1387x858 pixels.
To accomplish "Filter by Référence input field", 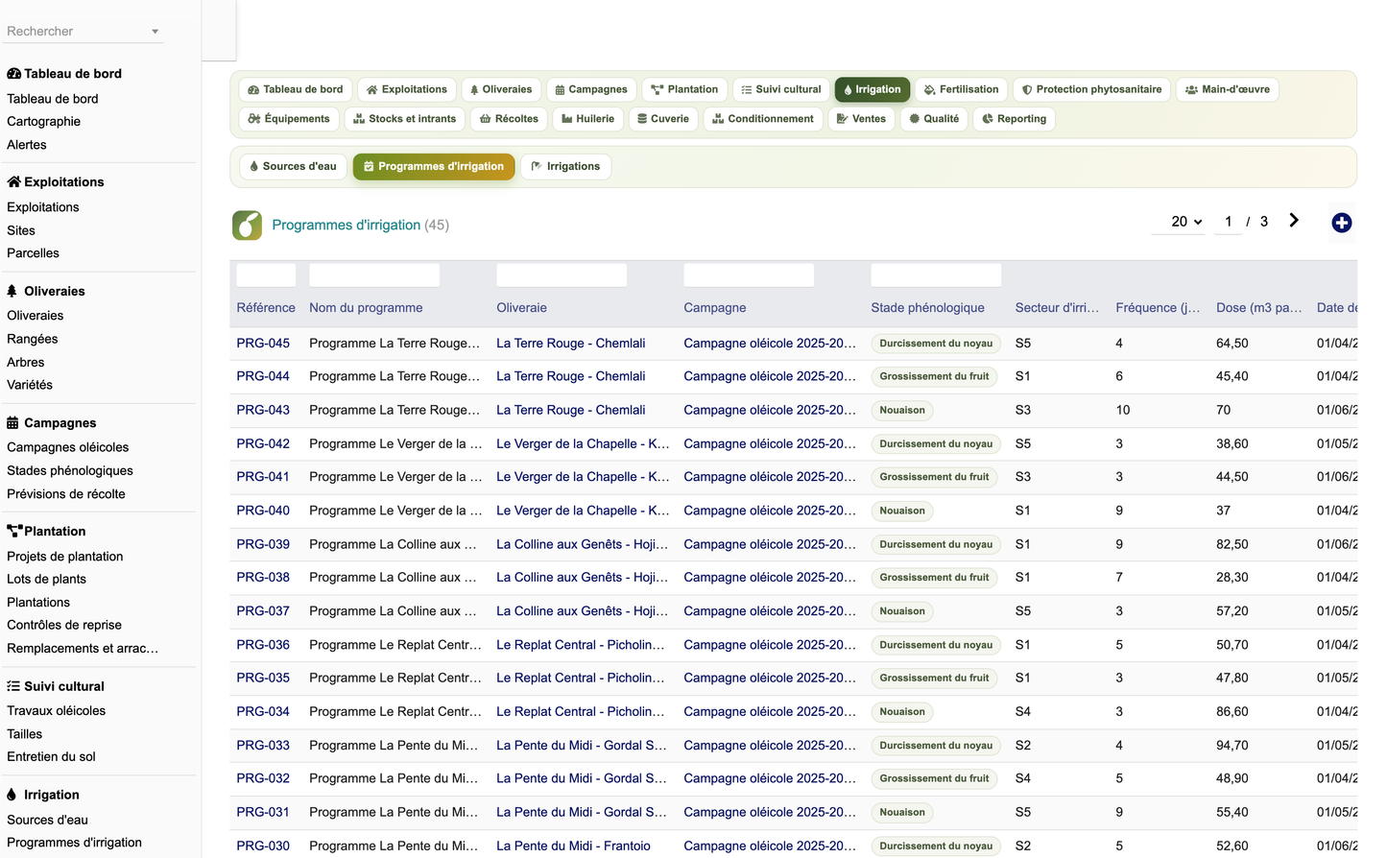I will click(x=266, y=274).
